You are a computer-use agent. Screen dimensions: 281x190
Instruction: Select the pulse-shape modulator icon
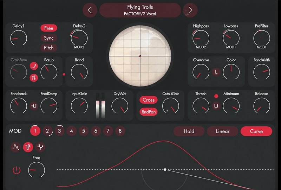pos(28,147)
